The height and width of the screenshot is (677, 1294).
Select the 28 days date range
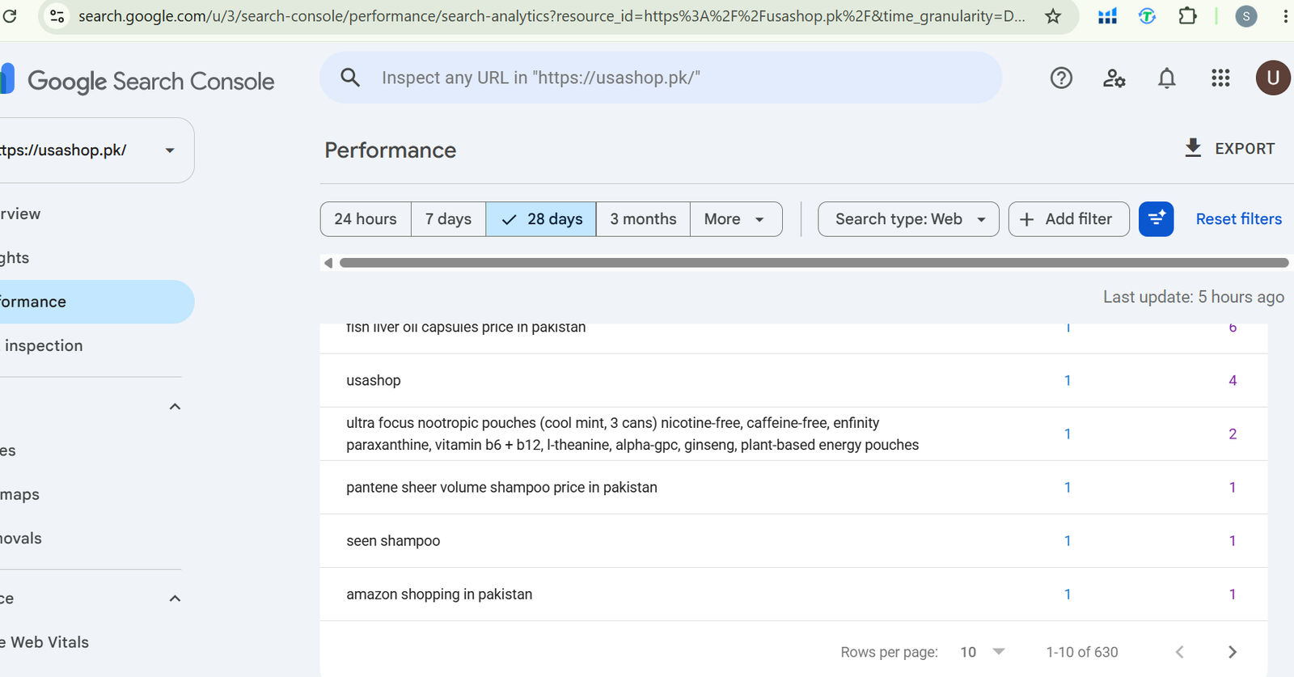point(541,219)
